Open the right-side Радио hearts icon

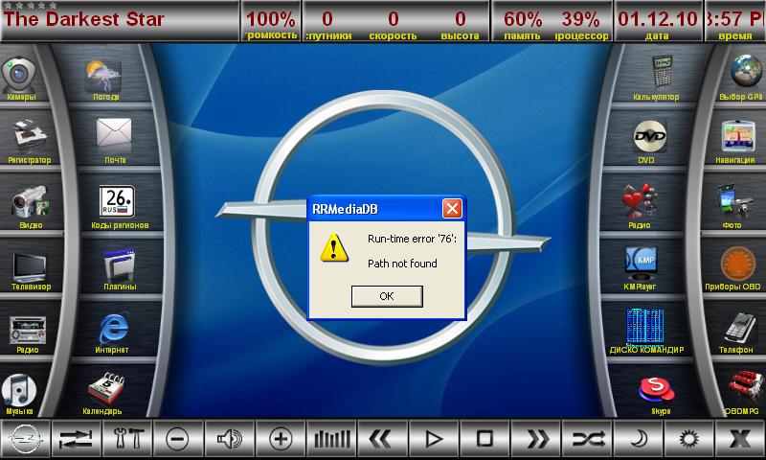pos(639,200)
